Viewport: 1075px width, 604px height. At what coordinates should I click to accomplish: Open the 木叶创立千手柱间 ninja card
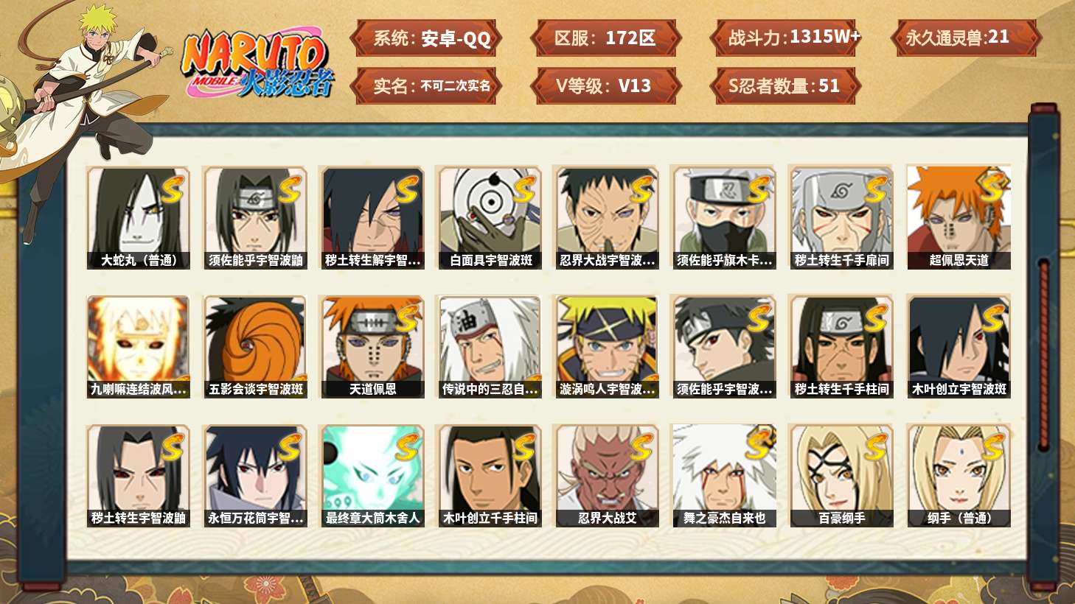pyautogui.click(x=490, y=476)
